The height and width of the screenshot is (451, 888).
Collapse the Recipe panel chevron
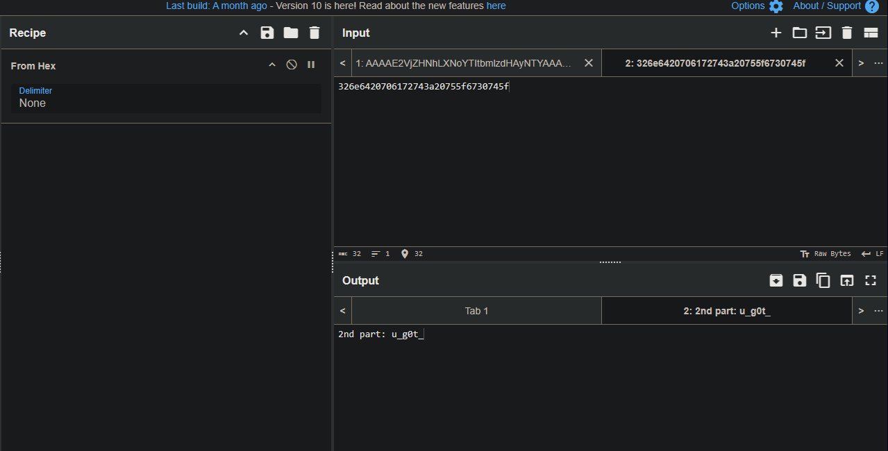tap(243, 33)
